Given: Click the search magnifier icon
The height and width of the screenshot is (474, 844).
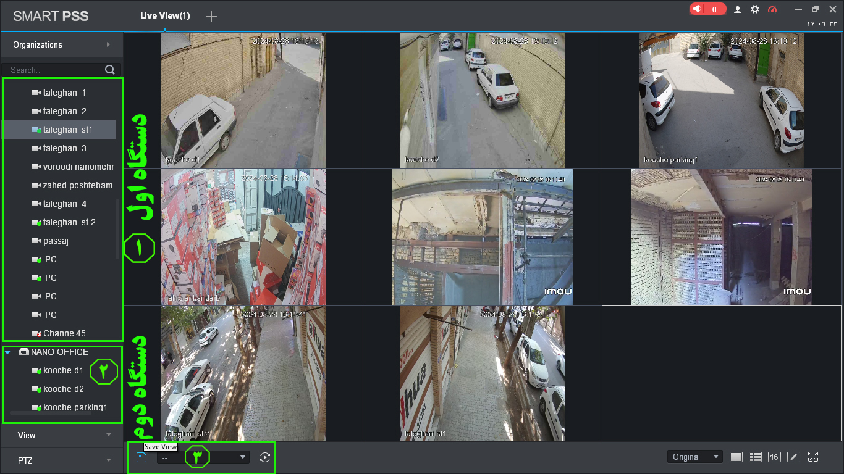Looking at the screenshot, I should pyautogui.click(x=110, y=70).
